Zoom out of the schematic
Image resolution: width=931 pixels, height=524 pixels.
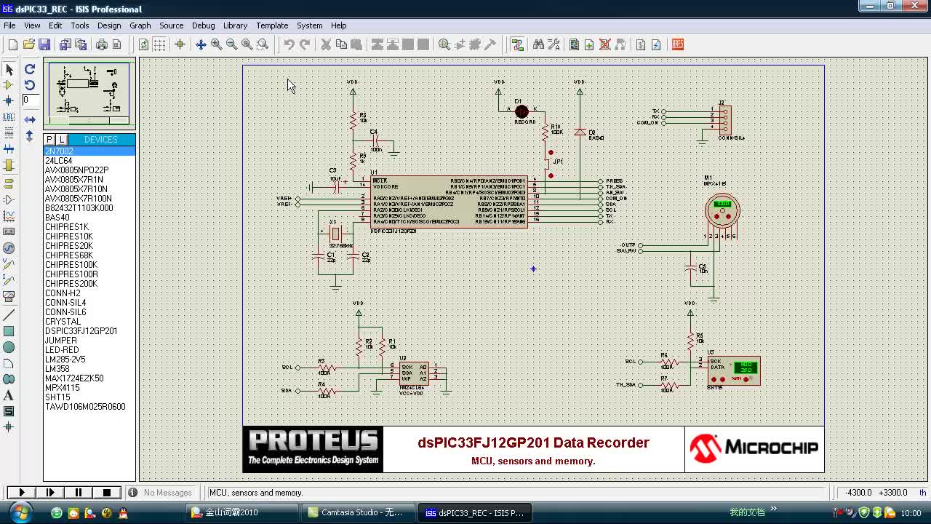click(x=231, y=44)
